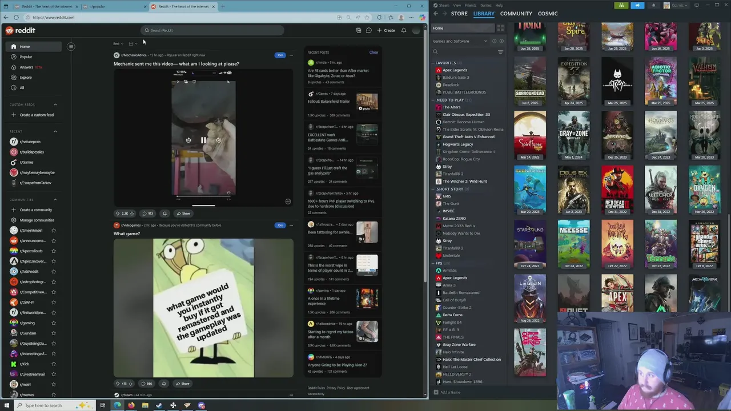
Task: Open Steam friends green button
Action: [621, 6]
